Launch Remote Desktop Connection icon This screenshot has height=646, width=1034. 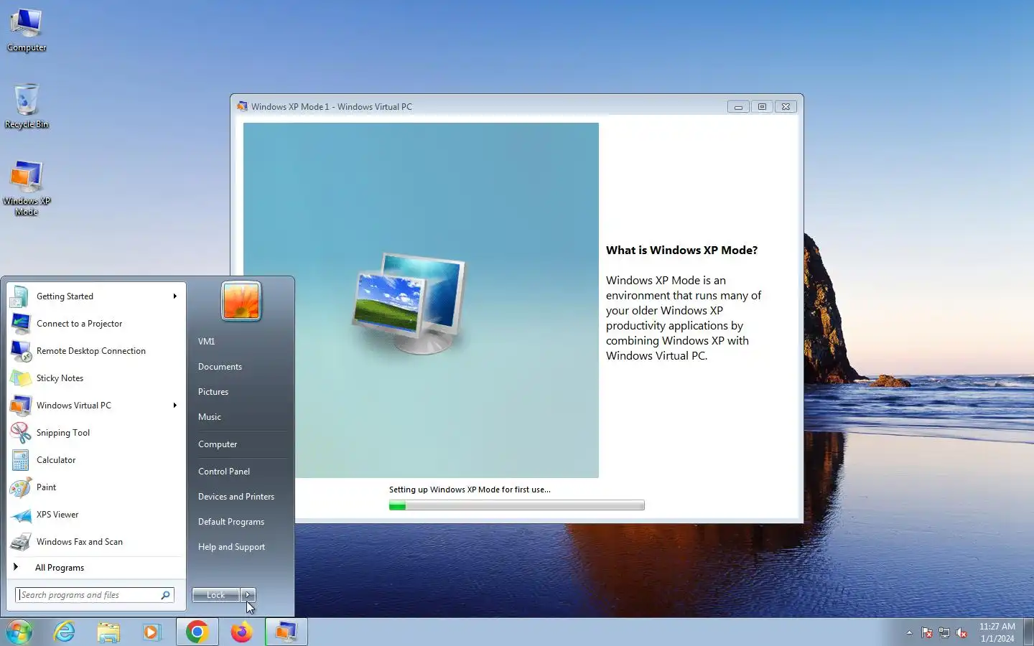(x=20, y=351)
